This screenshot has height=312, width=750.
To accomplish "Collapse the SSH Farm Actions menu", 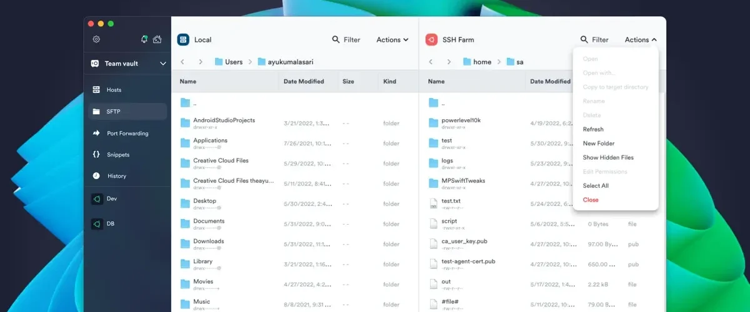I will [x=641, y=39].
